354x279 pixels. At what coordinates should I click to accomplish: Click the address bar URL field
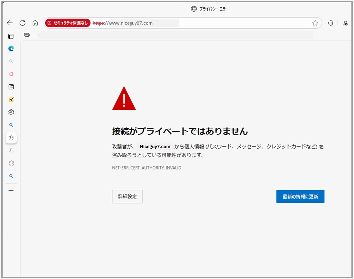pos(193,23)
